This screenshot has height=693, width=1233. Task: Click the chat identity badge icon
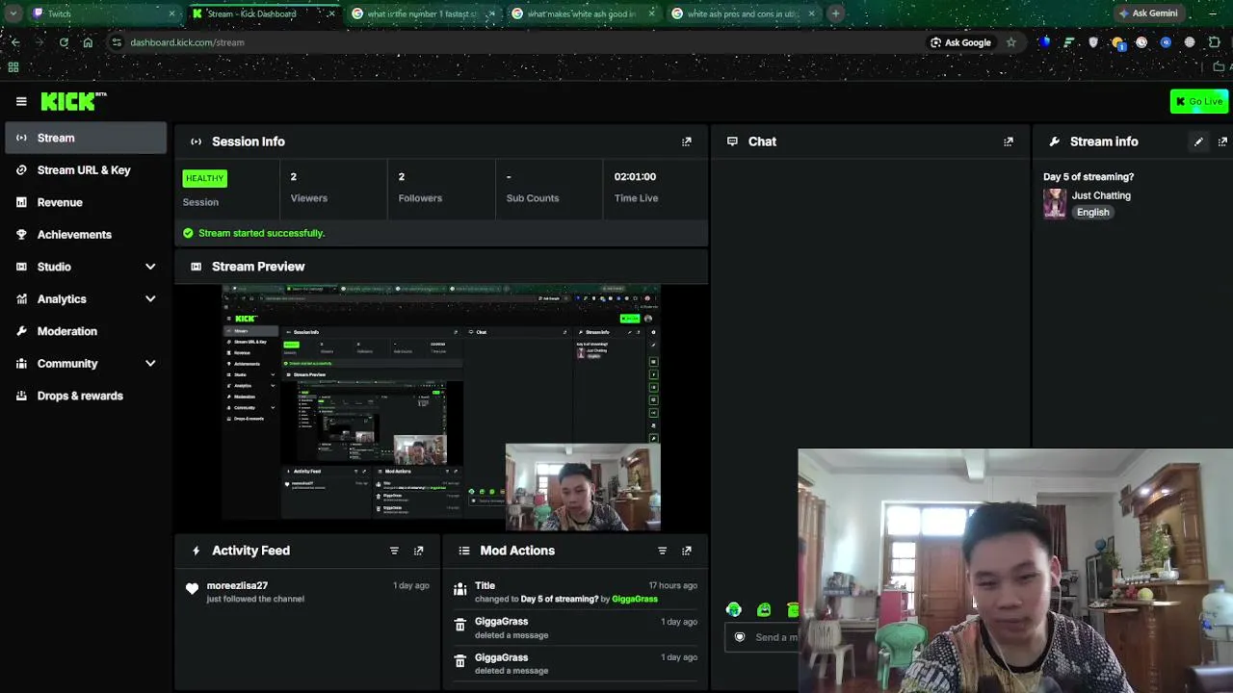click(x=740, y=636)
